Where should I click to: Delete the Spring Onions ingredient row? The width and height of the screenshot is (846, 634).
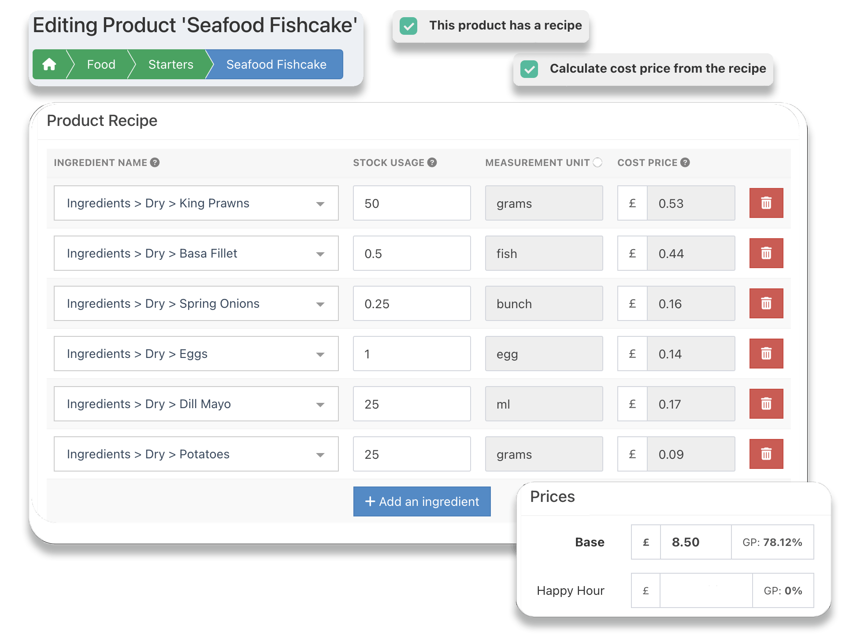(x=766, y=303)
